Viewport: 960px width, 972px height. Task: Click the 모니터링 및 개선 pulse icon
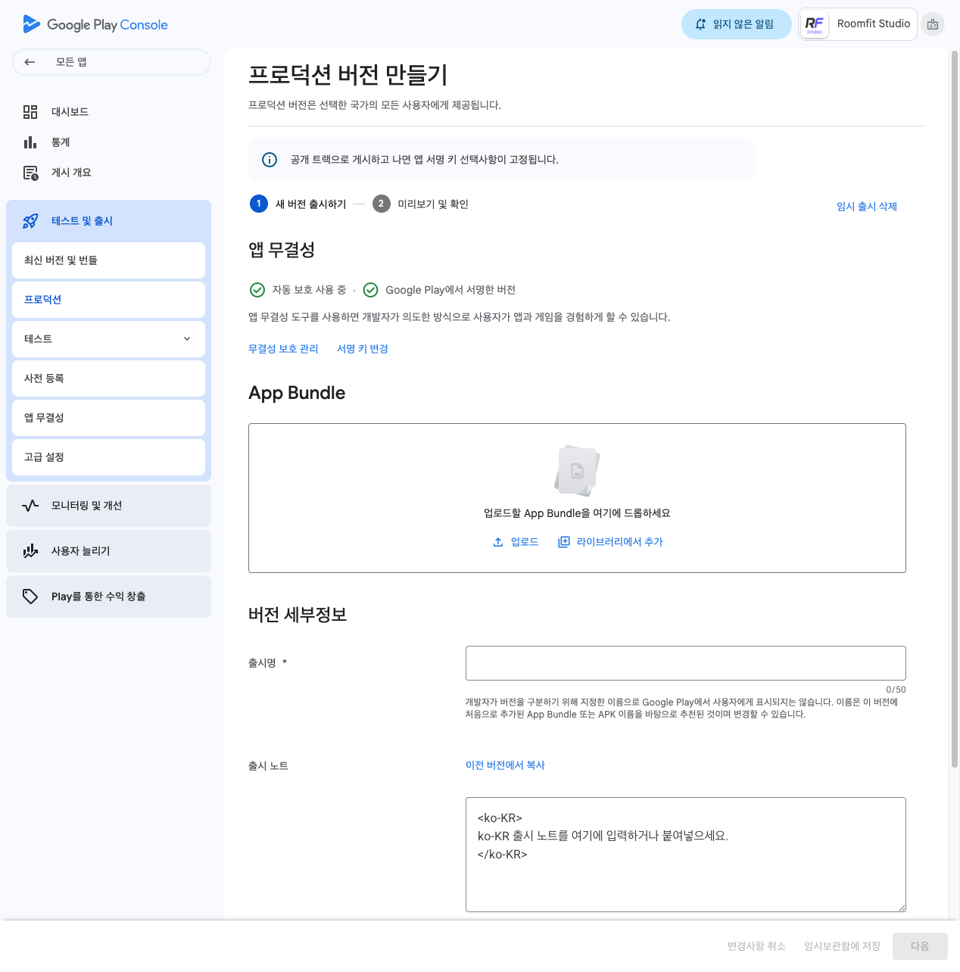click(x=30, y=506)
